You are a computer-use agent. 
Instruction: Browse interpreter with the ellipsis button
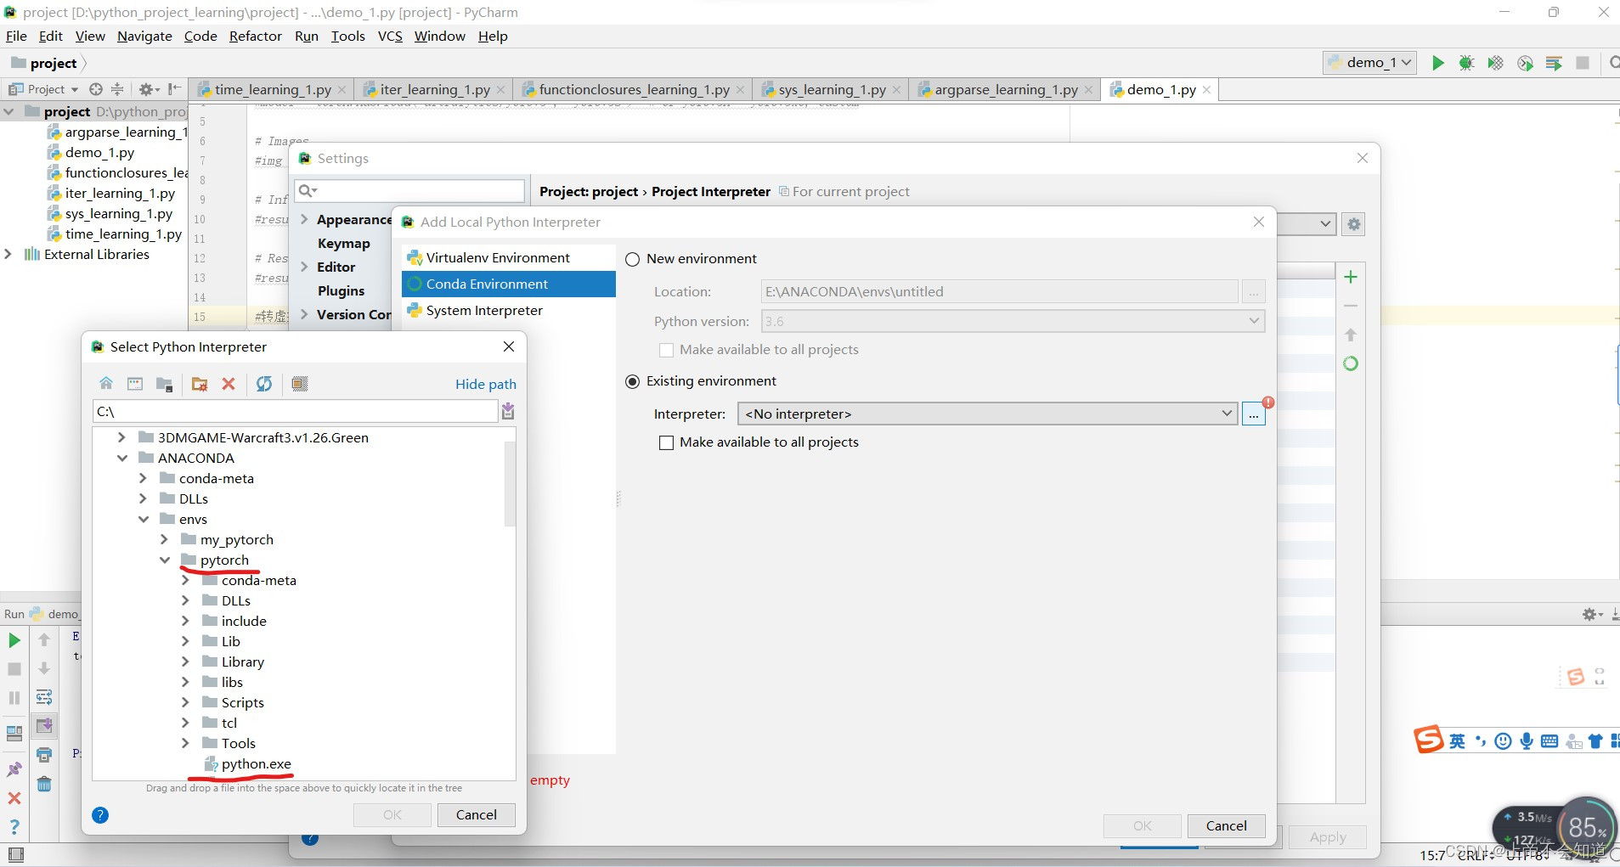tap(1254, 414)
